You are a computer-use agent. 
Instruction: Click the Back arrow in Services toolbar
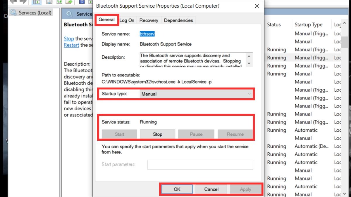coord(13,2)
